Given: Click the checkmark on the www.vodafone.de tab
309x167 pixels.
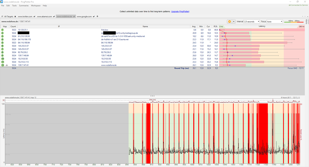Looking at the screenshot, I should pos(74,17).
